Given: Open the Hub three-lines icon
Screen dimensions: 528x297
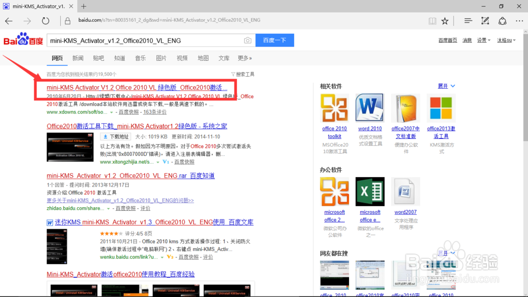Looking at the screenshot, I should coord(468,21).
